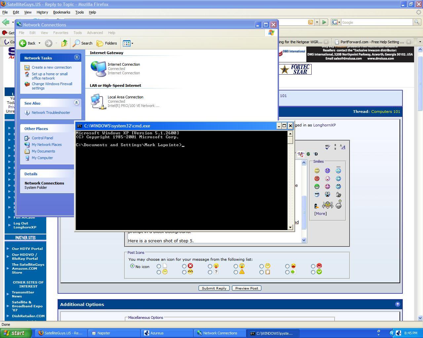Open the Advanced menu in Network Connections
The height and width of the screenshot is (338, 423).
pos(95,33)
